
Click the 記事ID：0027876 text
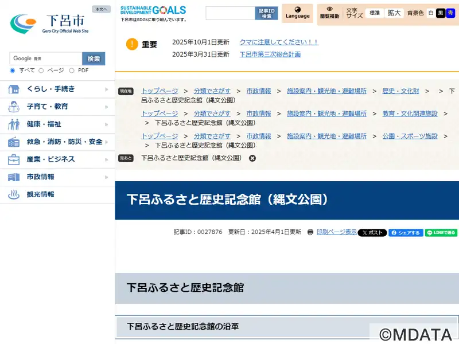click(198, 232)
